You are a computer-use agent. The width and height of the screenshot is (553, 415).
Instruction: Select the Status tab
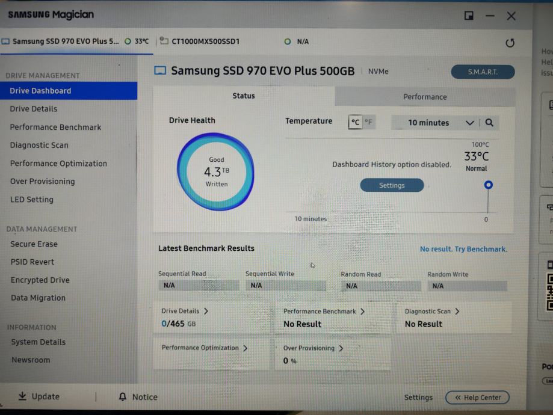(244, 96)
